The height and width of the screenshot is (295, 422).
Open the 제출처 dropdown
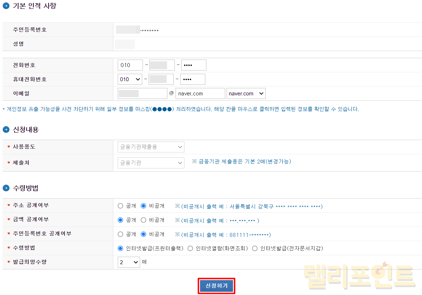(x=151, y=163)
